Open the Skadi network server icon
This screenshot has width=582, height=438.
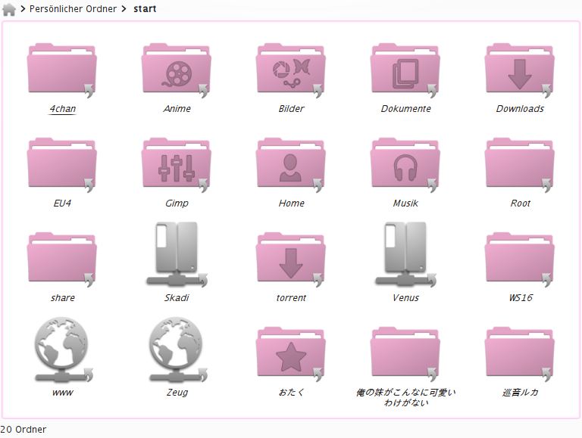(x=177, y=255)
